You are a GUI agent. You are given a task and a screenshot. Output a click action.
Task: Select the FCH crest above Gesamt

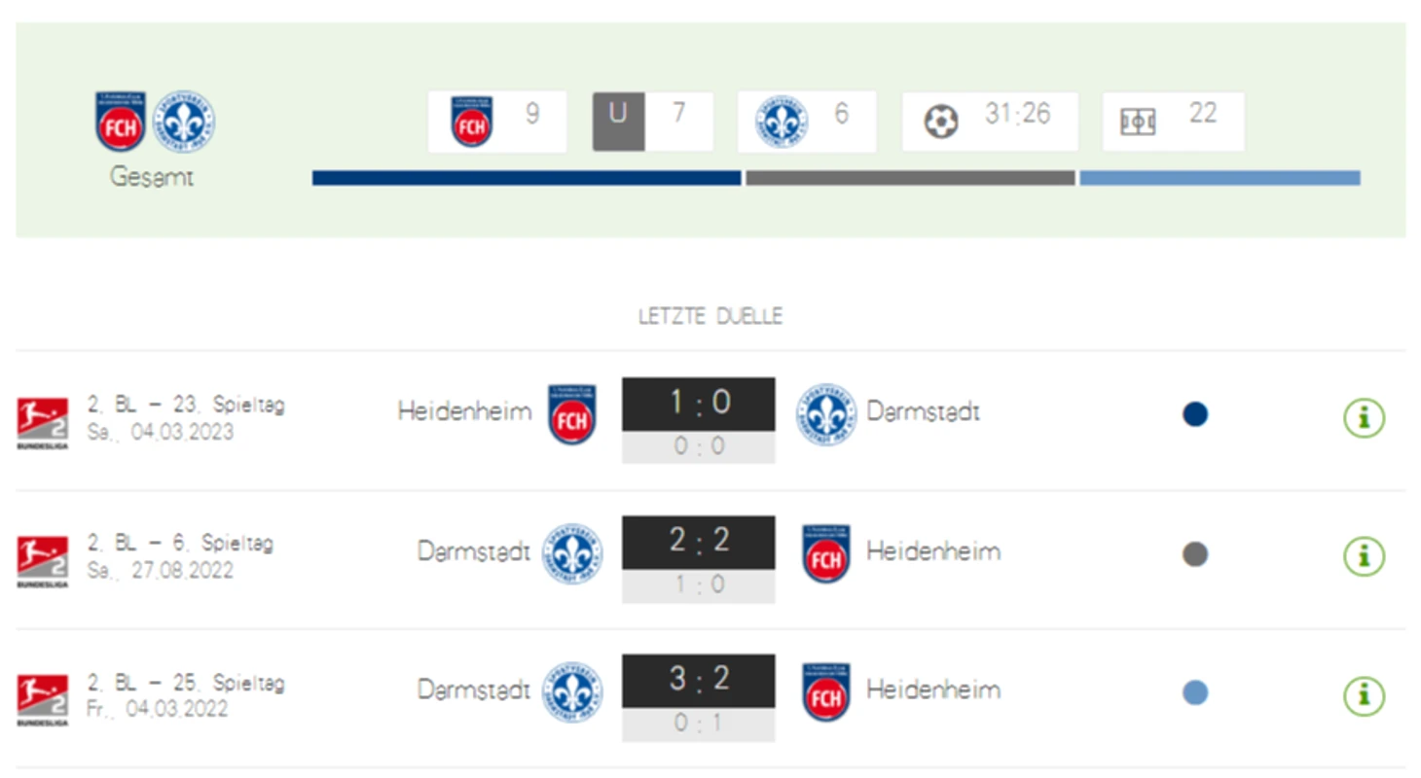click(x=121, y=121)
